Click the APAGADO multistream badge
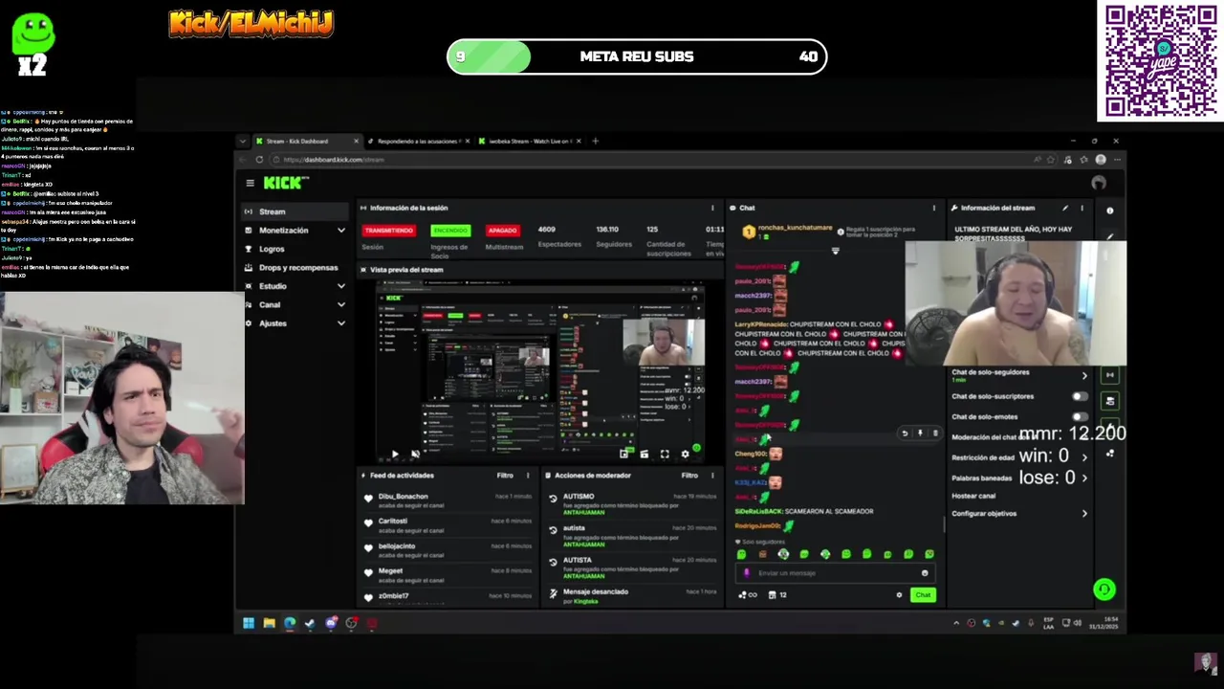The width and height of the screenshot is (1224, 689). click(x=502, y=231)
